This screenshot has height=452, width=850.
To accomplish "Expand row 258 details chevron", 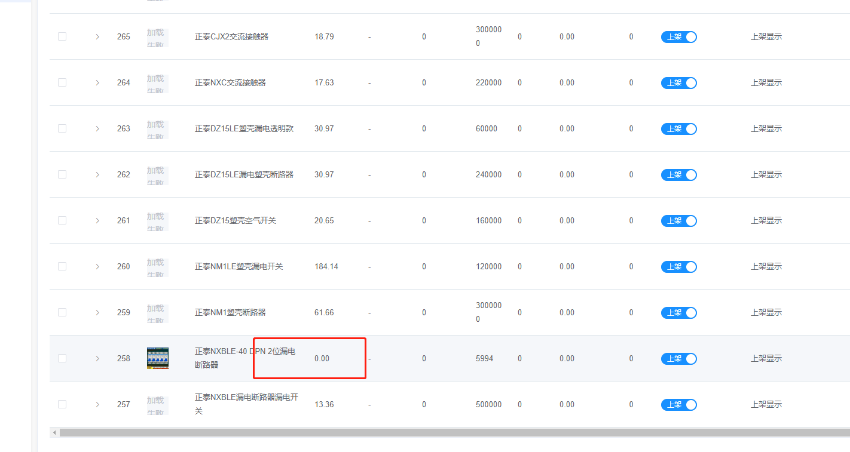I will click(x=97, y=358).
